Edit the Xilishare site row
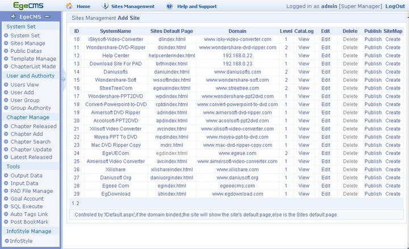Screen dimensions: 409x249 pos(325,170)
